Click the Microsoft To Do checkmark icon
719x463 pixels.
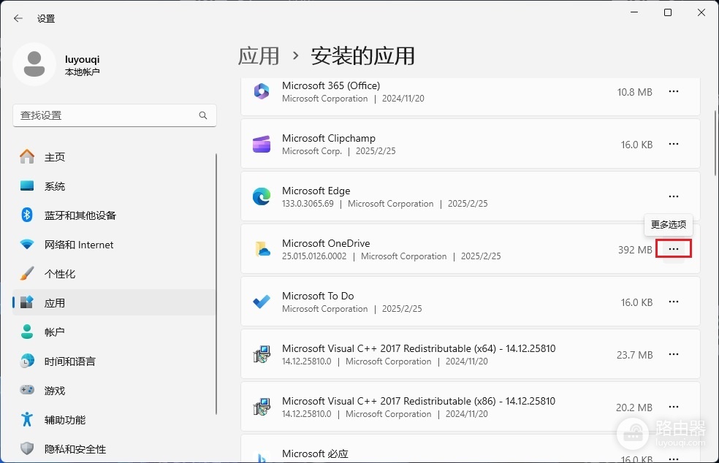[x=262, y=302]
